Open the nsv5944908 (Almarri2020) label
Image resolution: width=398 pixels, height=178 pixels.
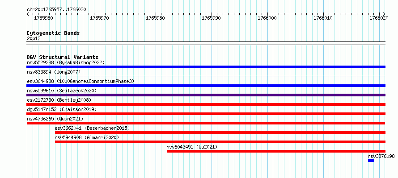(87, 137)
